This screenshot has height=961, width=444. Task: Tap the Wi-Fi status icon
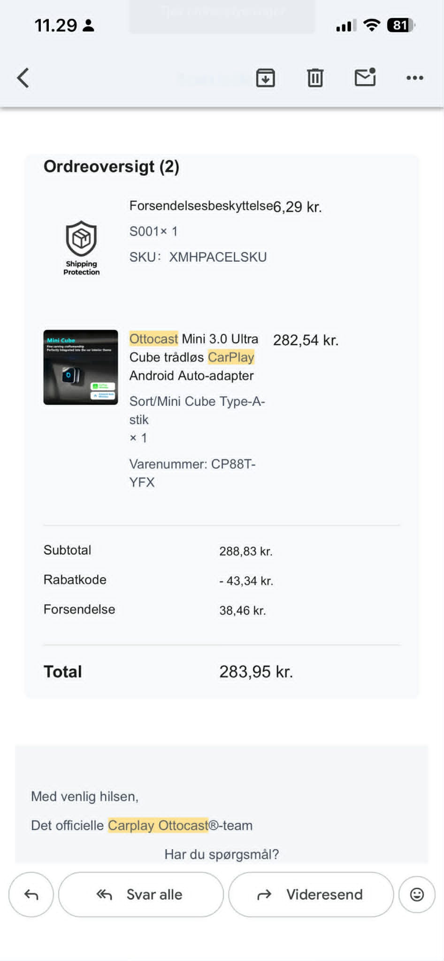(x=372, y=25)
